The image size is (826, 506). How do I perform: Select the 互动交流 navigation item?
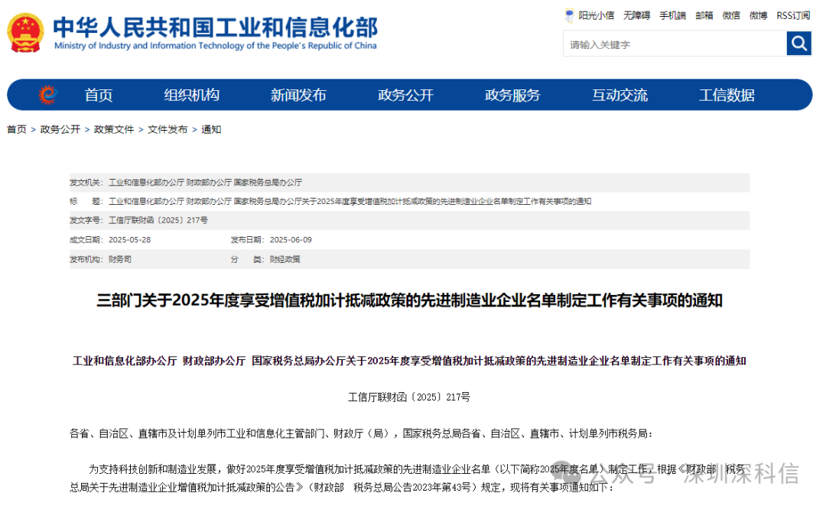pyautogui.click(x=619, y=94)
